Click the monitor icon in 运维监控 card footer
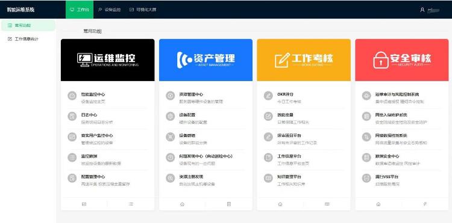This screenshot has height=223, width=452. tap(84, 204)
